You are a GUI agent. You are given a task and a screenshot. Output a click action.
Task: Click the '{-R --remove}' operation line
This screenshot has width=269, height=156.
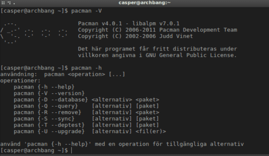pyautogui.click(x=86, y=112)
